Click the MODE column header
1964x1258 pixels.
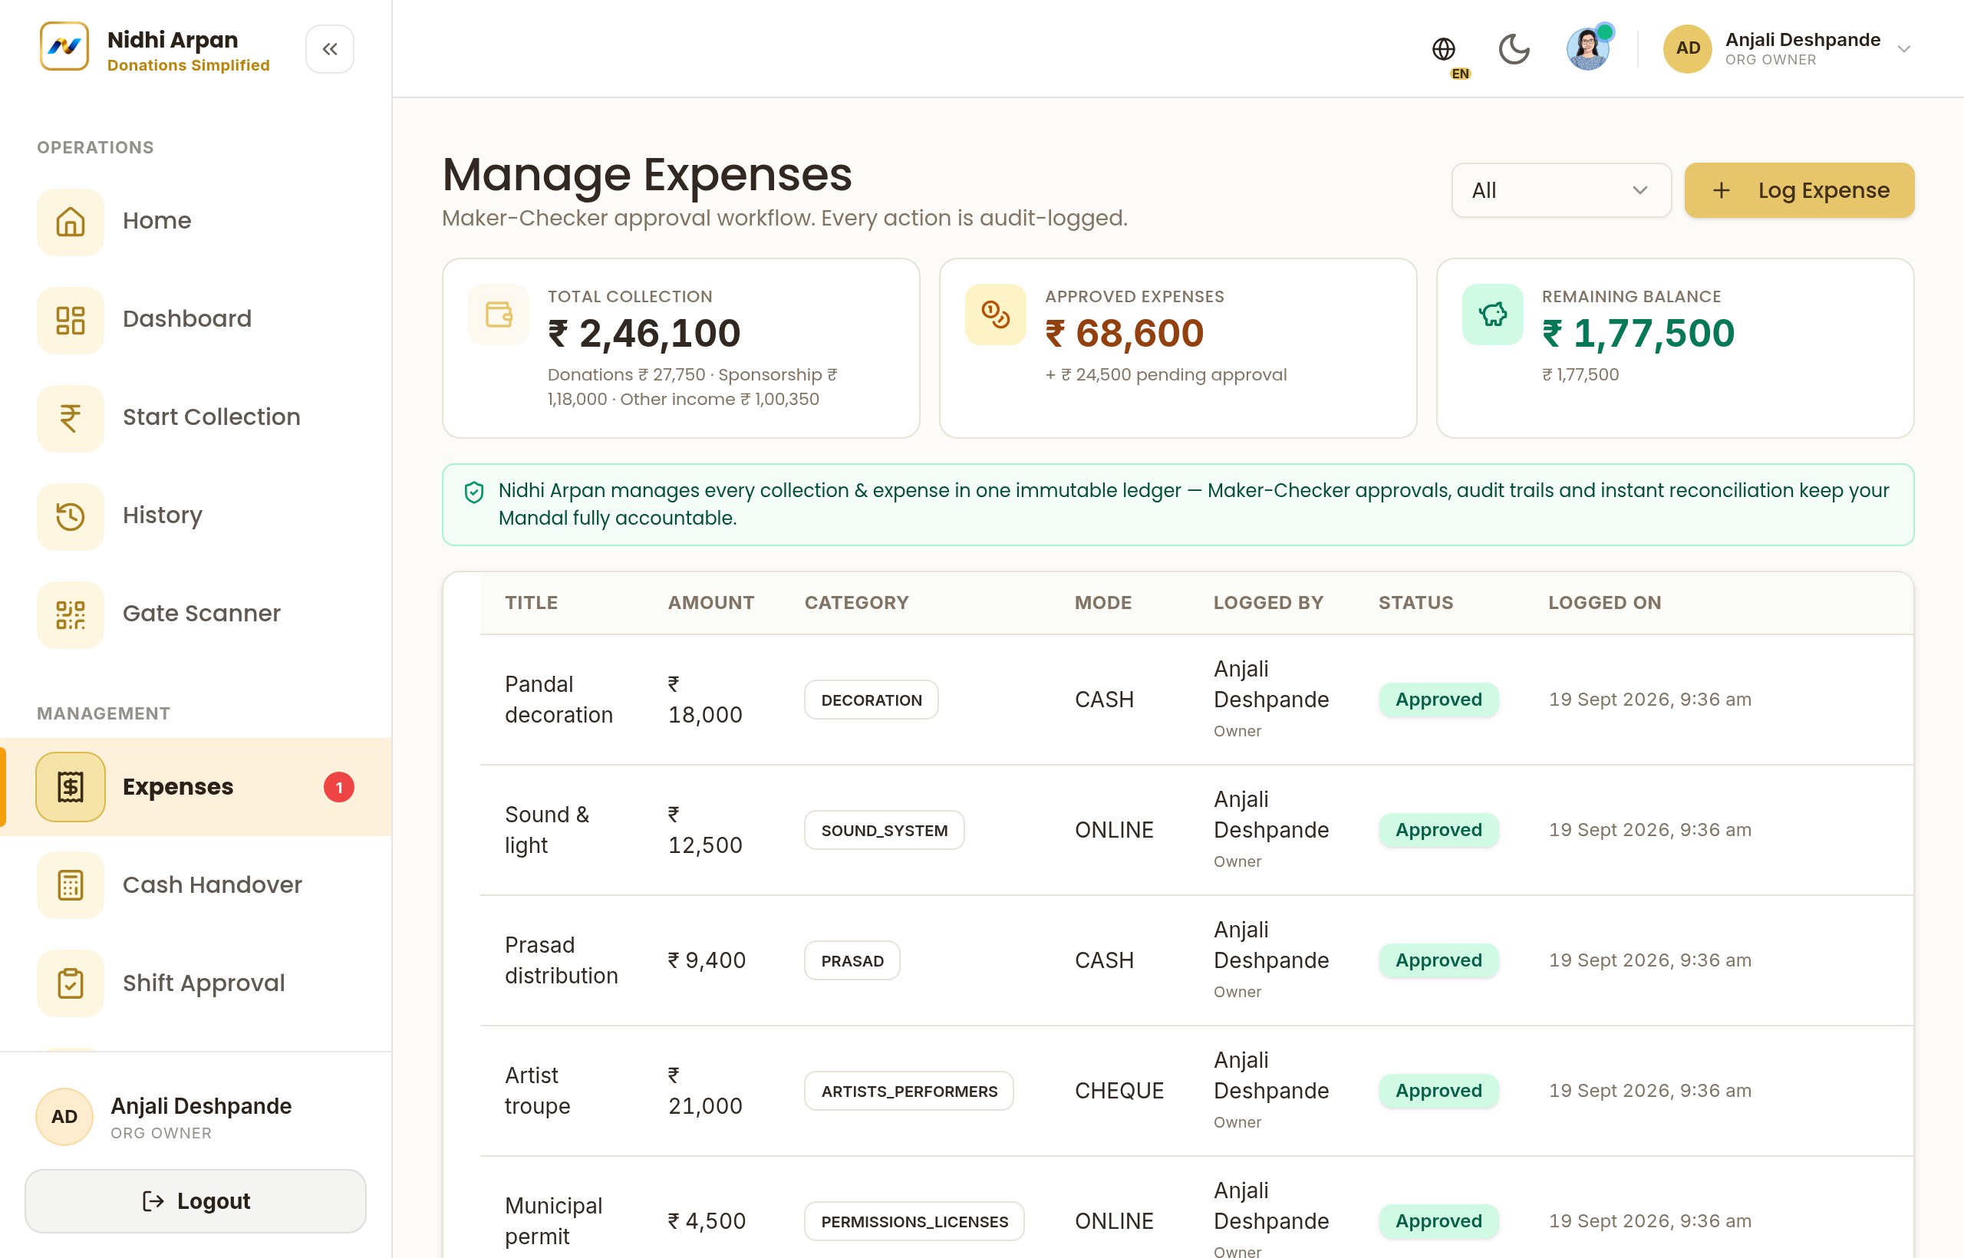(x=1103, y=603)
